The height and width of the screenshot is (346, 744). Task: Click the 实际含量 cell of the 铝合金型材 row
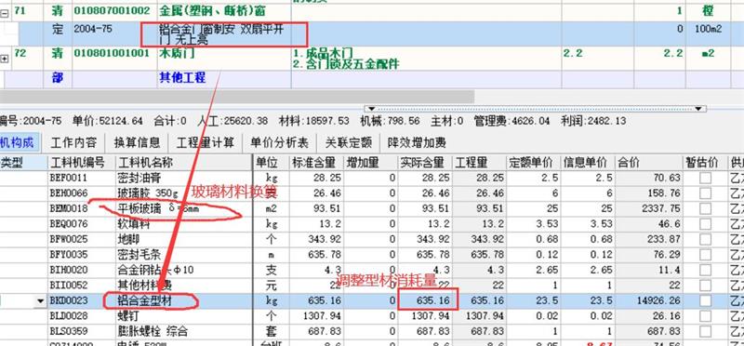point(425,301)
